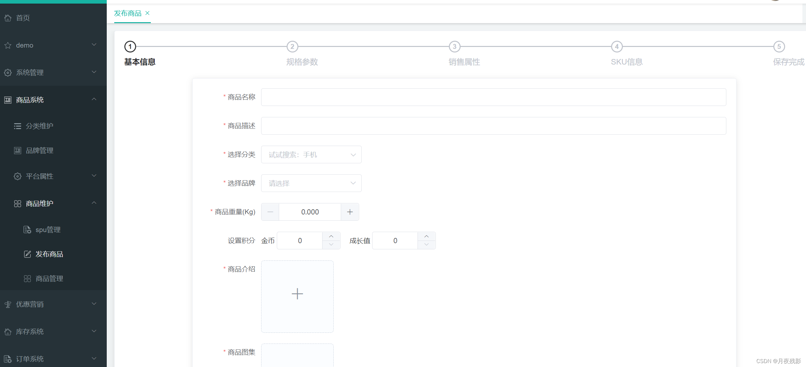Image resolution: width=806 pixels, height=367 pixels.
Task: Switch to the 发布商品 tab
Action: click(x=128, y=13)
